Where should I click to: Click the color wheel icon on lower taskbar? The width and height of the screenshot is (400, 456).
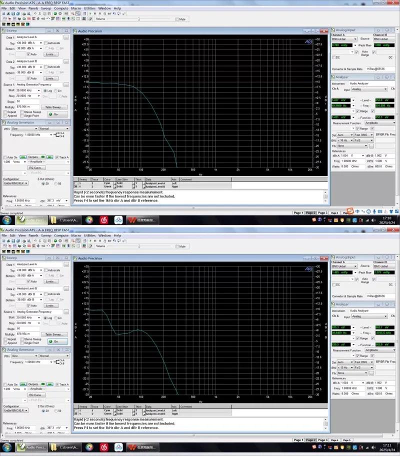click(89, 447)
